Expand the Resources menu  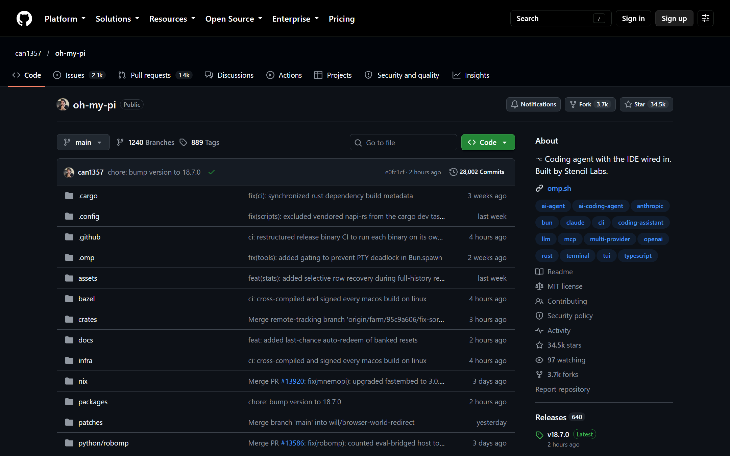pyautogui.click(x=172, y=19)
